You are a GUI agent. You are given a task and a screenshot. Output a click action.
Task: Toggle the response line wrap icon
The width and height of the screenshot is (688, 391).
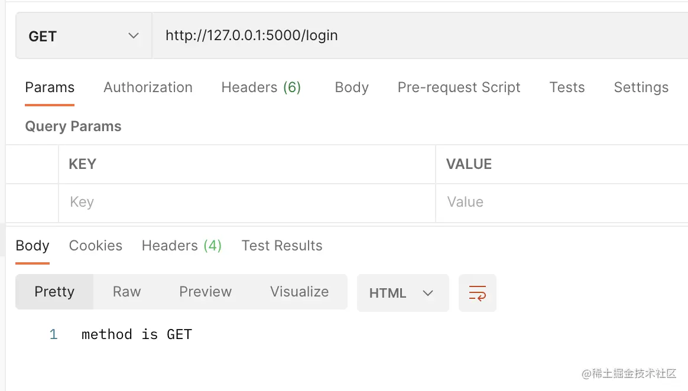(x=477, y=293)
